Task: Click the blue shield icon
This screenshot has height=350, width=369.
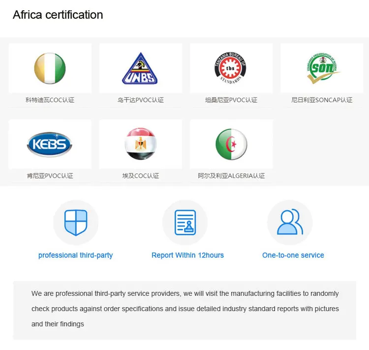Action: [x=76, y=223]
